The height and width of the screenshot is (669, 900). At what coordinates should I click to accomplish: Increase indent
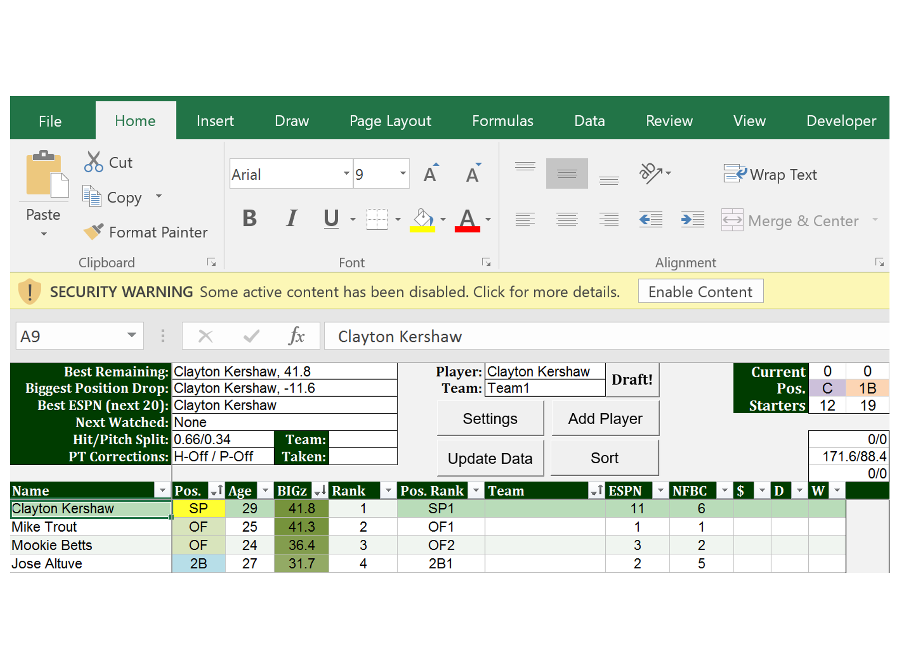click(693, 219)
